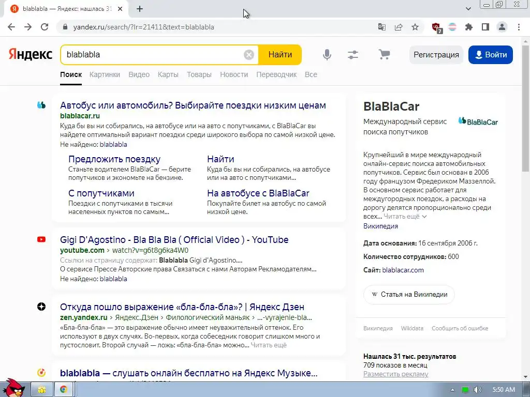Viewport: 530px width, 397px height.
Task: Click the YouTube favicon beside Gigi D'Agostino result
Action: click(41, 239)
